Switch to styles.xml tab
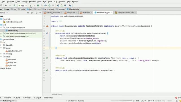Viewport: 181px width, 102px height. tap(86, 12)
